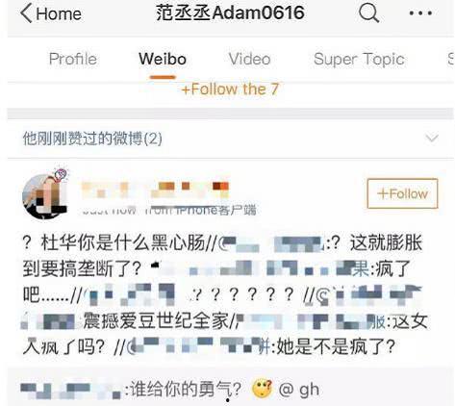Go back via Home text
Image resolution: width=455 pixels, height=406 pixels.
point(59,14)
